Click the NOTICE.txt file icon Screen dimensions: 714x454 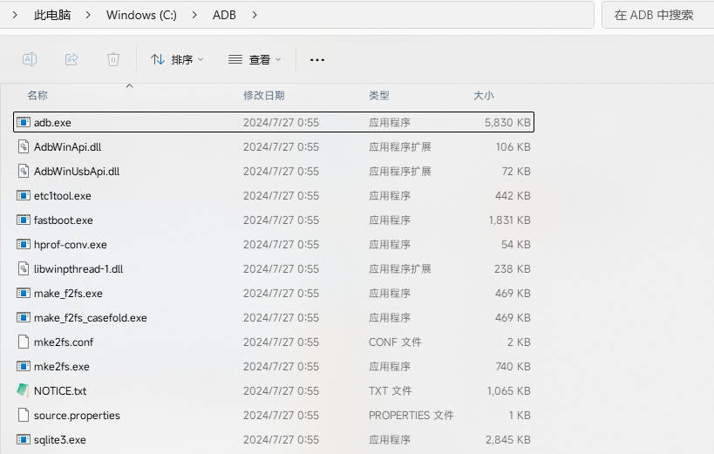point(24,390)
